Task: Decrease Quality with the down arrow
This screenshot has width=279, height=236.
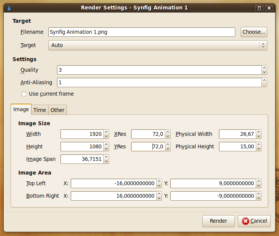Action: (264, 72)
